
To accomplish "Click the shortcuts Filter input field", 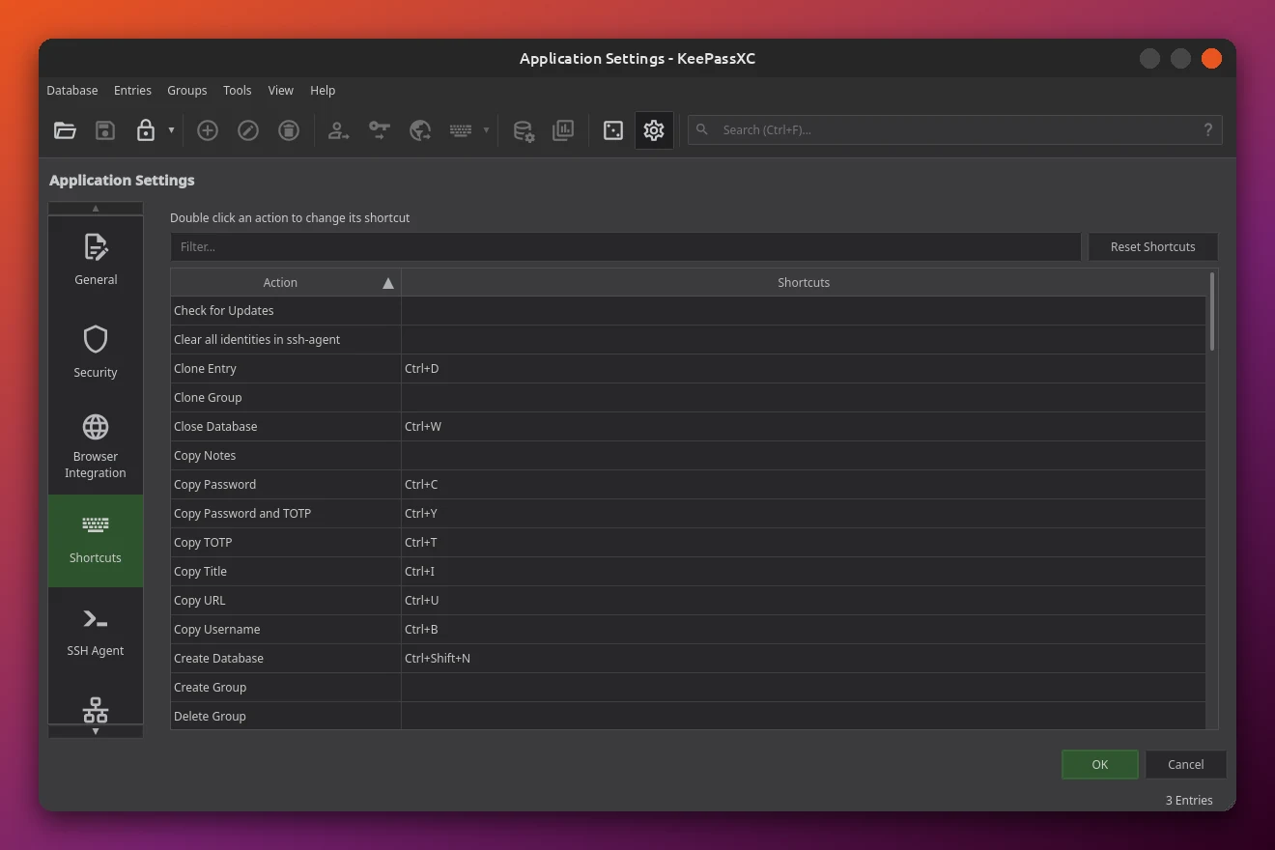I will click(625, 246).
